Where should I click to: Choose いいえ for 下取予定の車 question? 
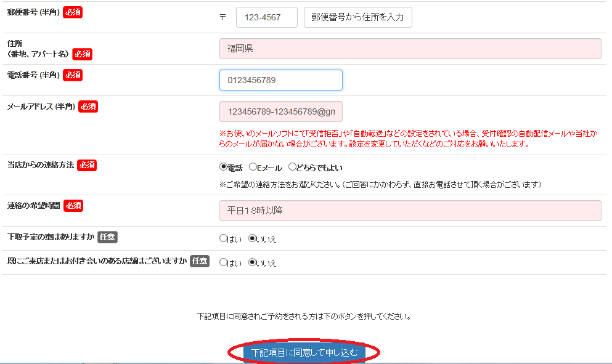[x=252, y=238]
